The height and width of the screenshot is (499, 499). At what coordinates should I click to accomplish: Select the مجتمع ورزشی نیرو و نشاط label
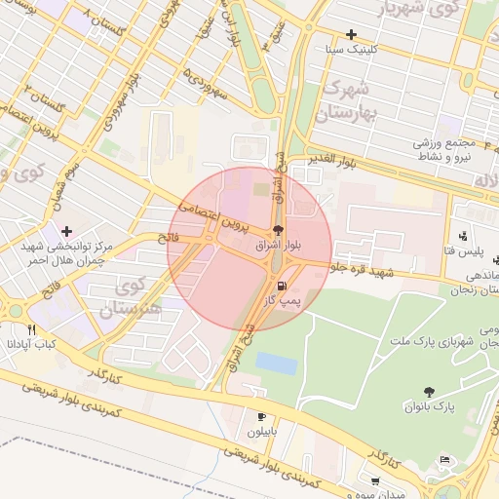443,150
